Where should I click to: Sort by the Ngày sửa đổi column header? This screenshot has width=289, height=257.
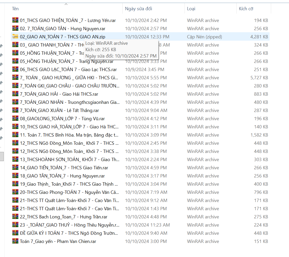point(138,9)
